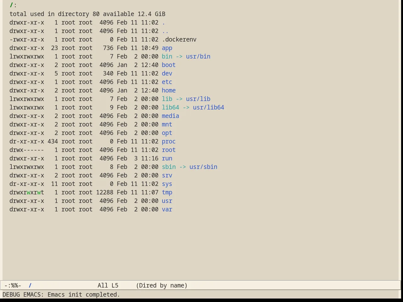Open the var directory

[167, 210]
